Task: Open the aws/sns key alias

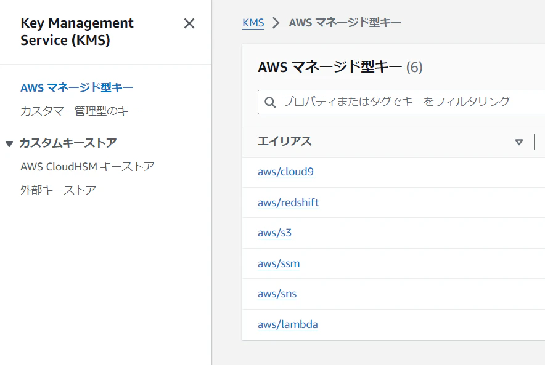Action: click(277, 294)
